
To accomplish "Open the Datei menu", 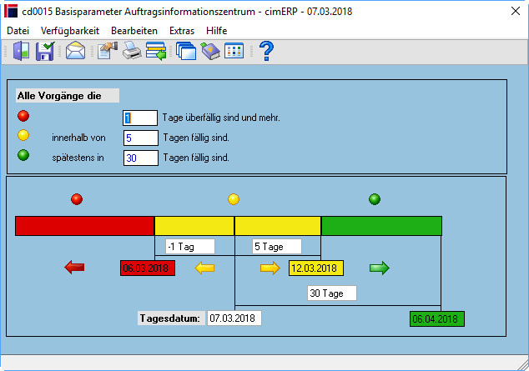I will click(x=18, y=31).
